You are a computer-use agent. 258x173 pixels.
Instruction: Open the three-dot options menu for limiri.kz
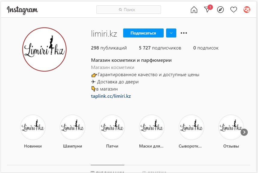click(x=184, y=33)
